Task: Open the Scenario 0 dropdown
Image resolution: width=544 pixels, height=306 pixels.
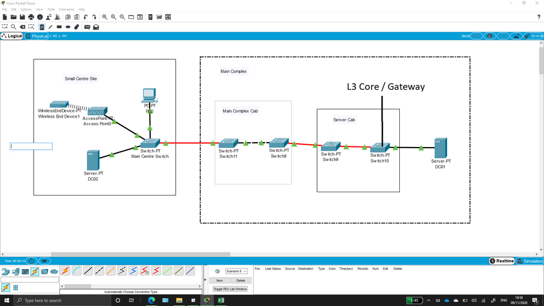Action: [236, 271]
